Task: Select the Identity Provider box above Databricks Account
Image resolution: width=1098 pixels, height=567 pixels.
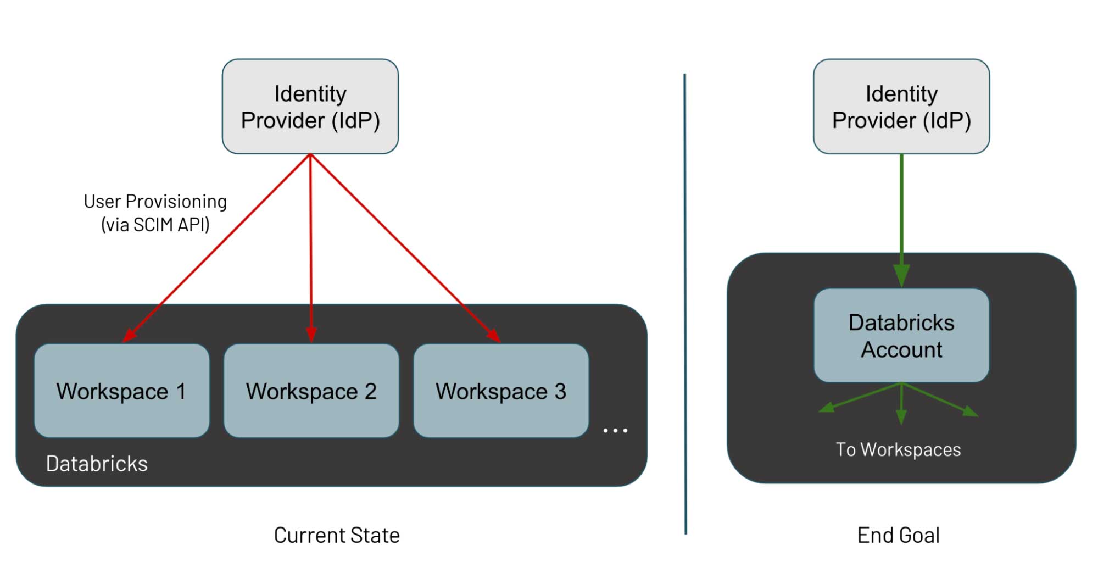Action: coord(901,107)
